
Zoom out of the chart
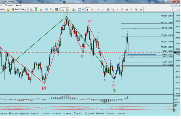(x=51, y=10)
